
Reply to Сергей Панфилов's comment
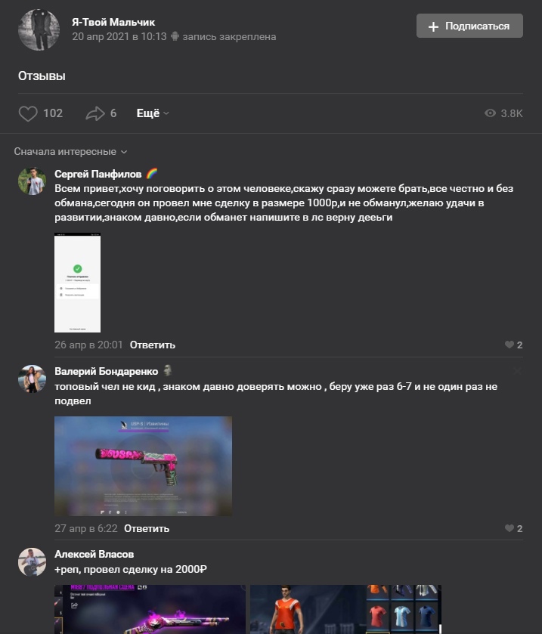click(153, 345)
